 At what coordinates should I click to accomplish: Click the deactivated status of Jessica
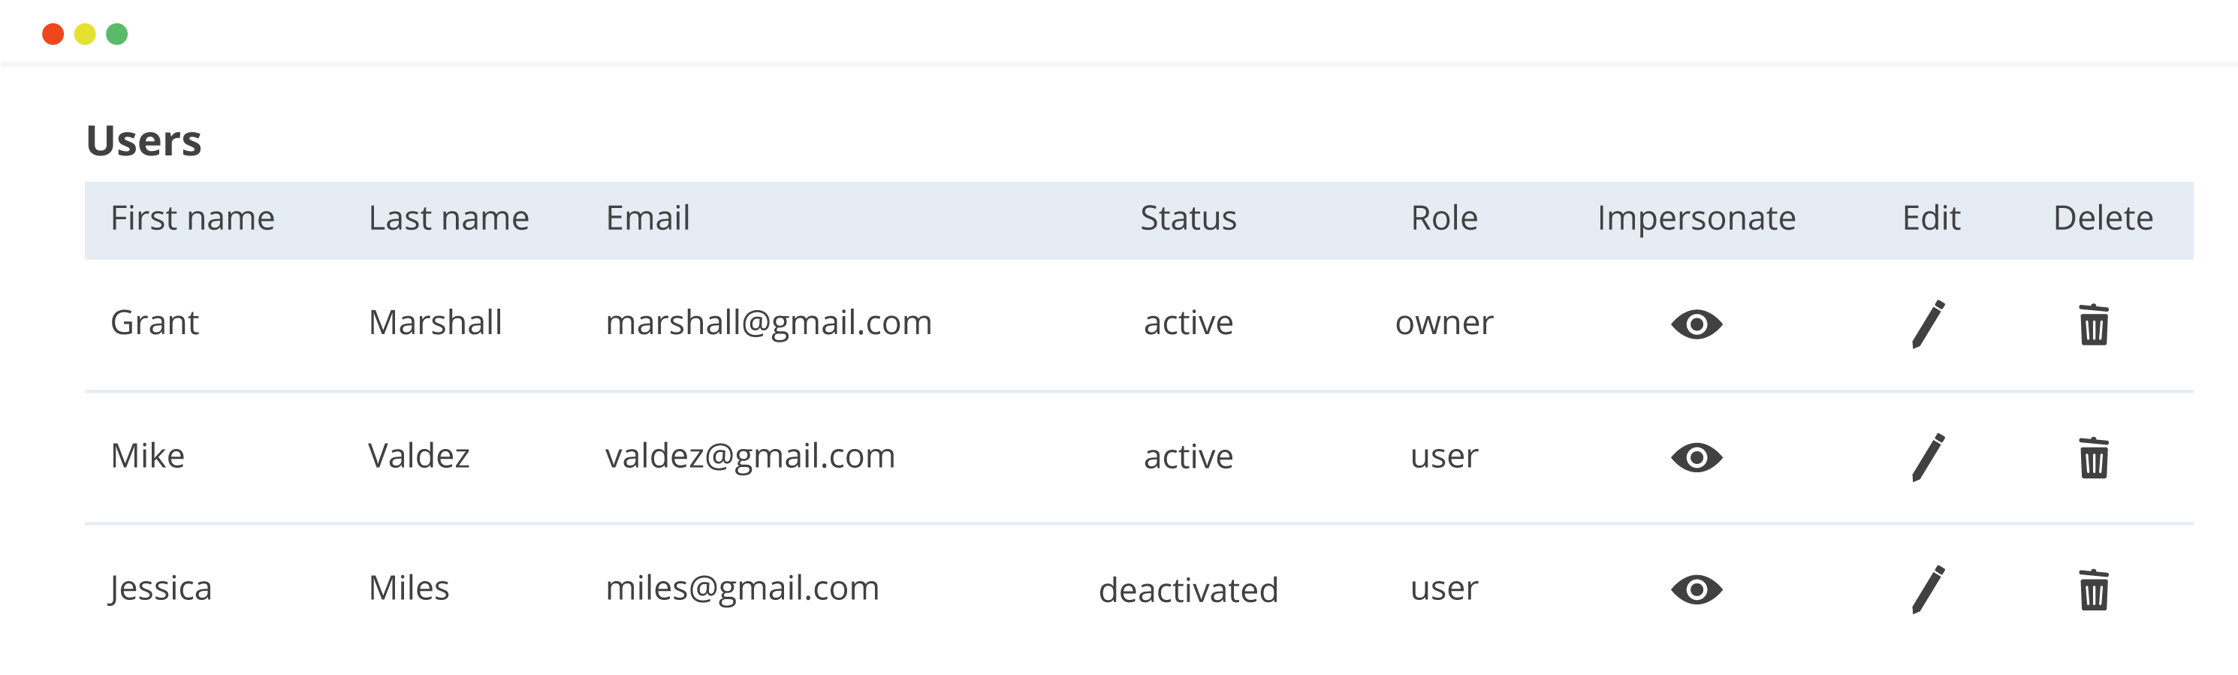tap(1187, 590)
